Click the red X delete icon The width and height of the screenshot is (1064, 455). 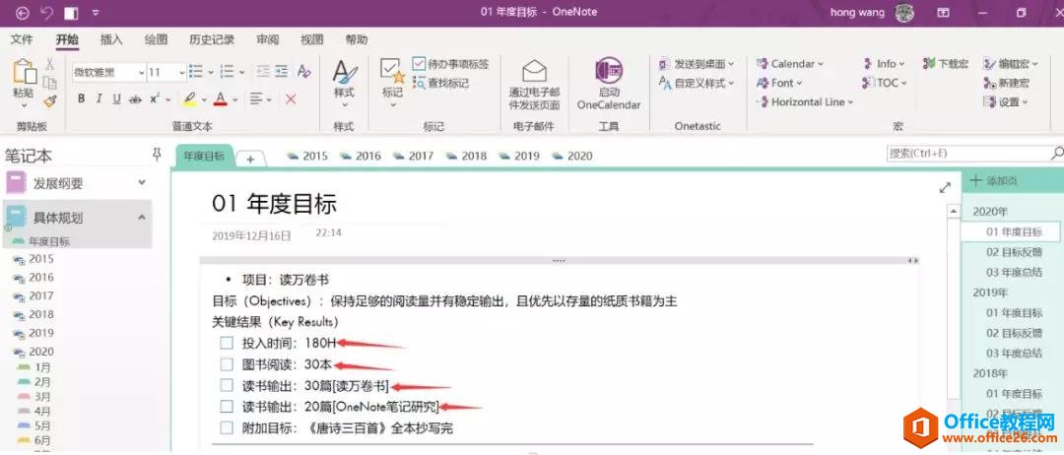point(291,98)
